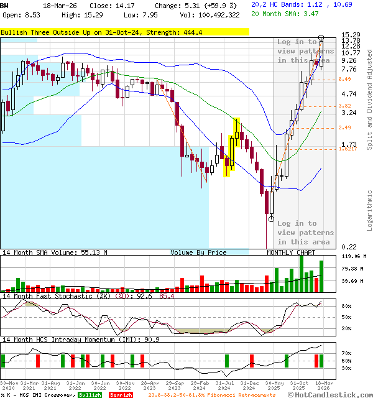Click the 20 Month SMA label

pos(273,13)
